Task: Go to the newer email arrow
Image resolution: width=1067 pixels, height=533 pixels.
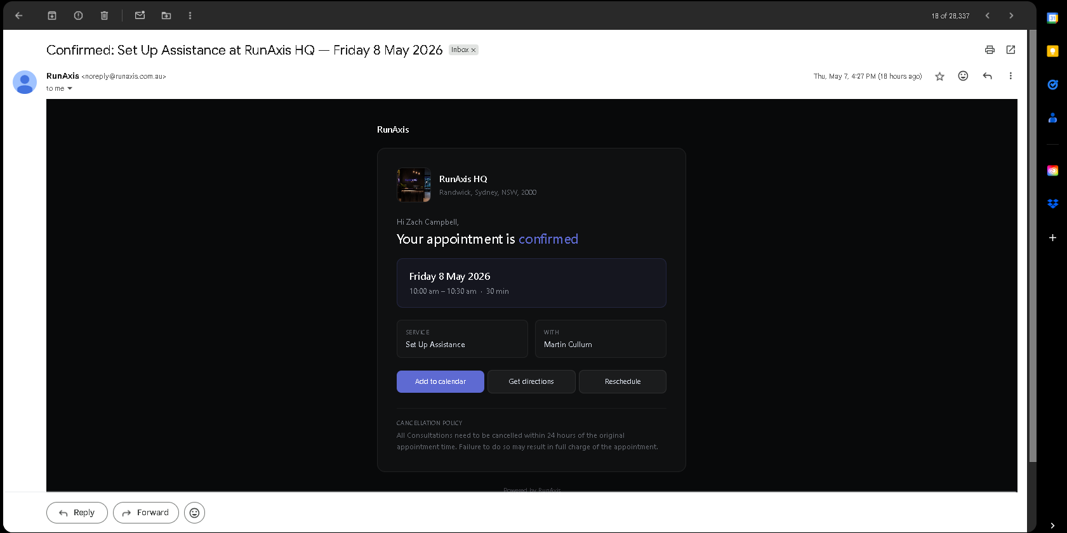Action: (x=988, y=16)
